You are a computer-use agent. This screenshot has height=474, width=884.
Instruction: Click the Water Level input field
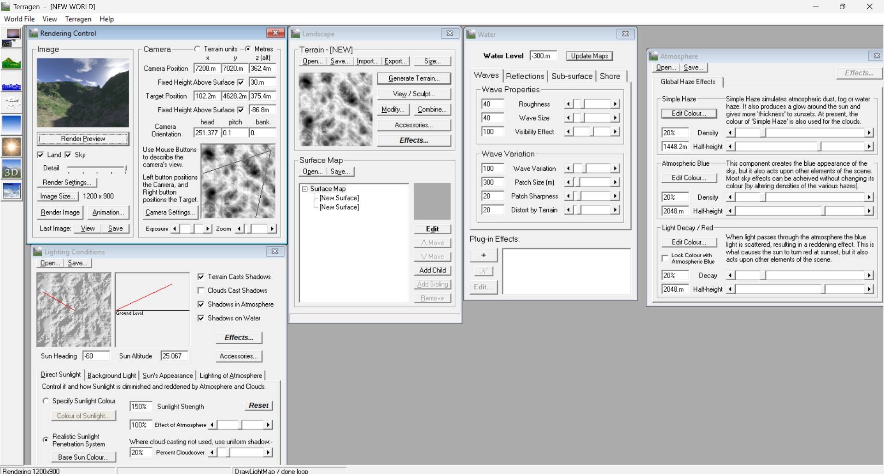[x=544, y=56]
